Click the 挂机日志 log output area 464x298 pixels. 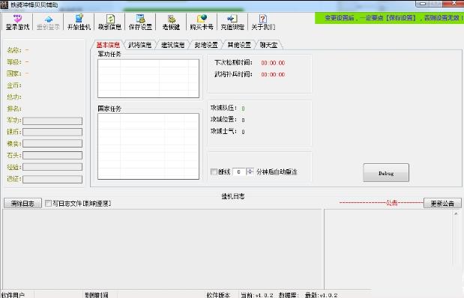click(x=162, y=249)
